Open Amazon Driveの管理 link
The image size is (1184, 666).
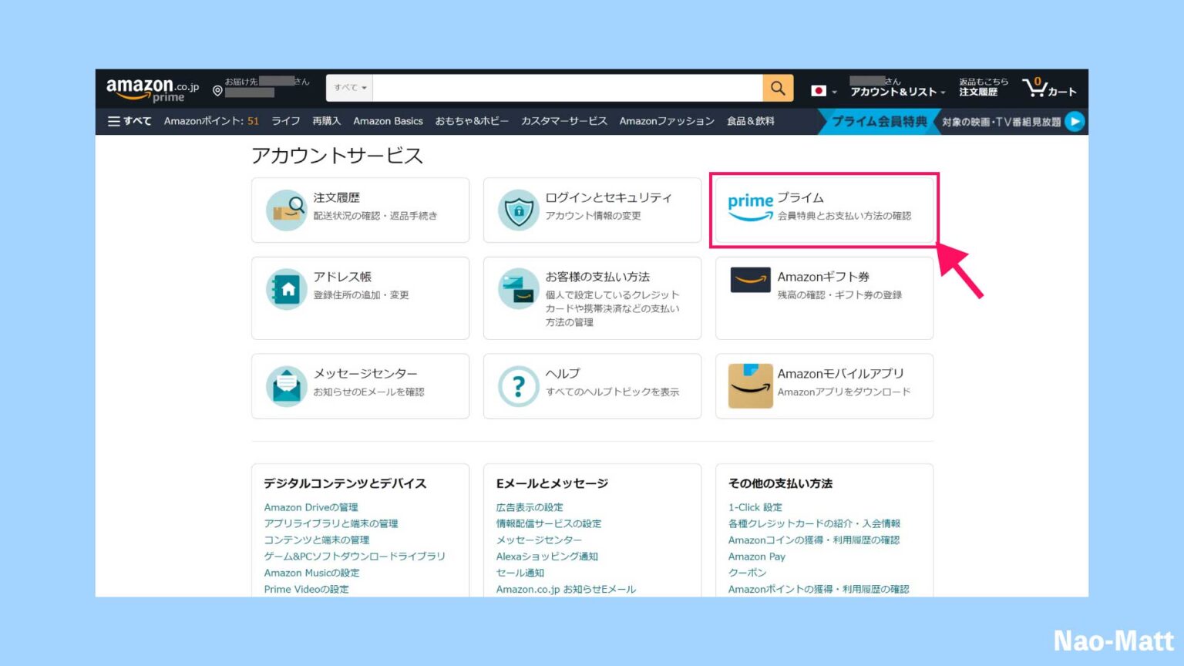[311, 507]
